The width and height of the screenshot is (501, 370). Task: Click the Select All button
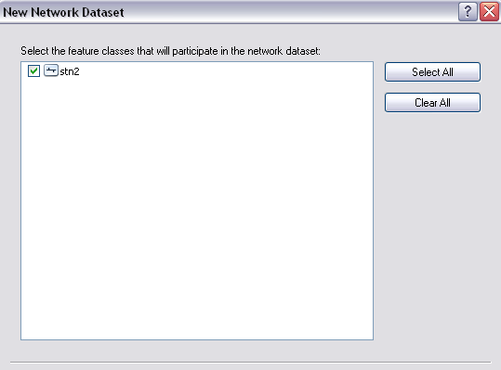click(x=432, y=72)
